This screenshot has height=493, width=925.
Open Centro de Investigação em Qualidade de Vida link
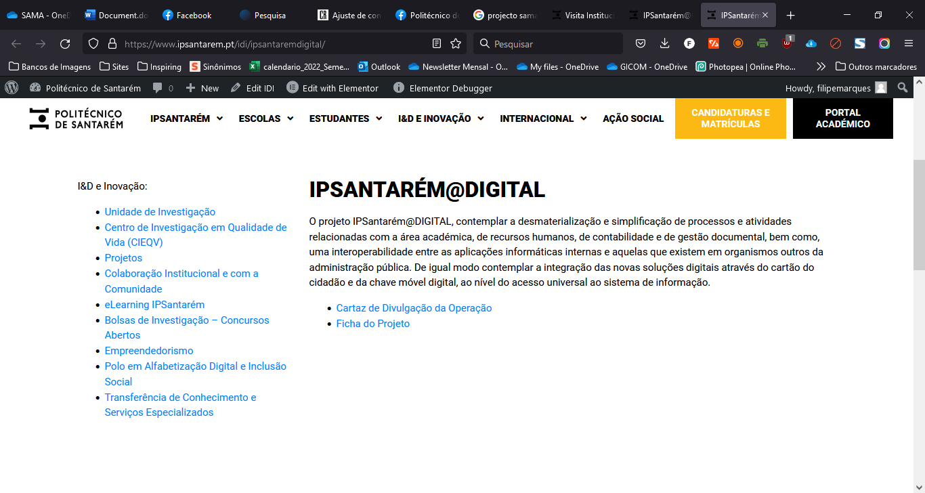pos(196,235)
